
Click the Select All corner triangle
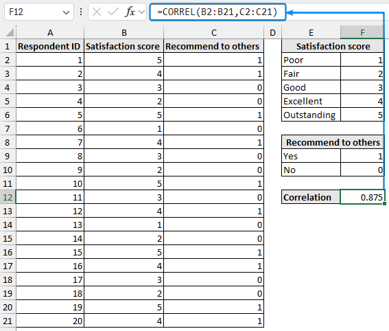click(10, 32)
